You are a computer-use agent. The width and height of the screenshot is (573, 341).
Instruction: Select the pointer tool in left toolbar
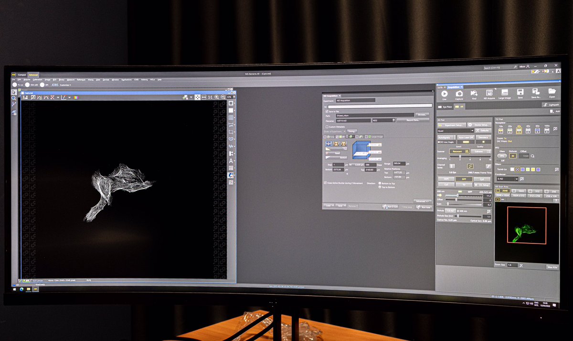pos(14,92)
